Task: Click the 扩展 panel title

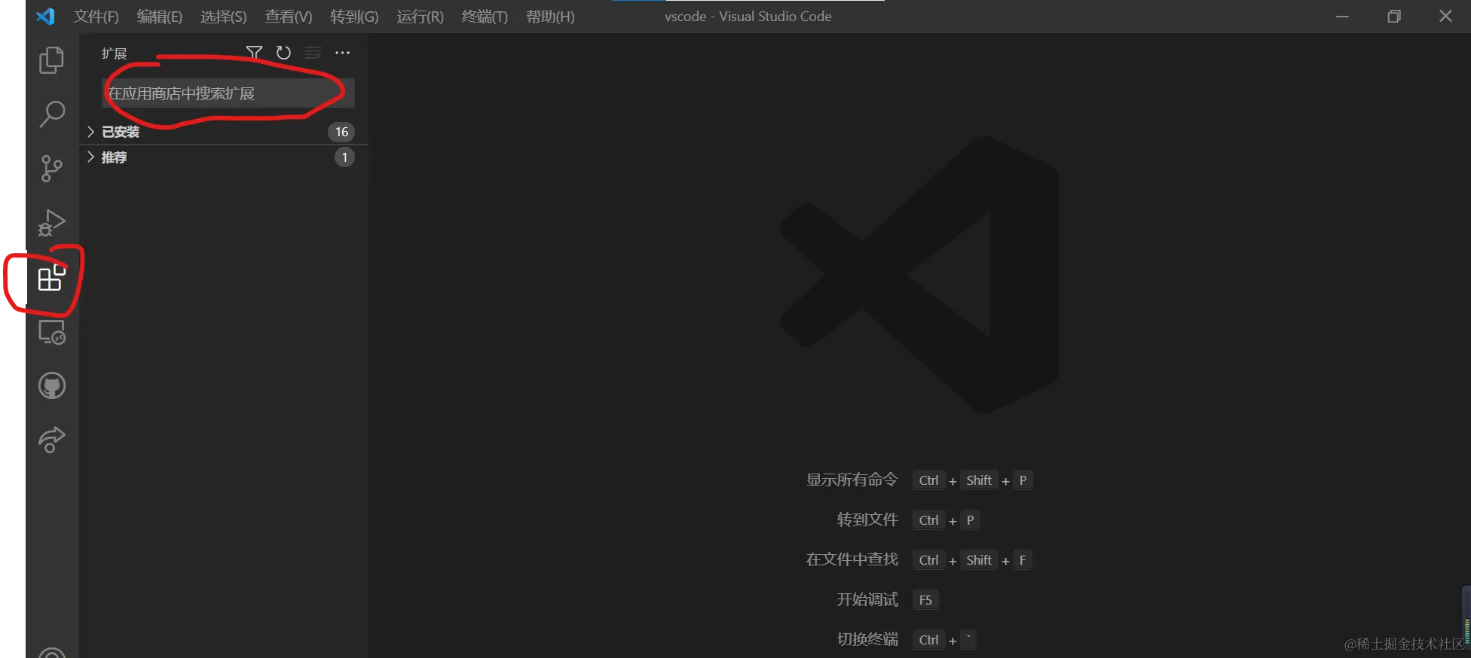Action: (x=115, y=53)
